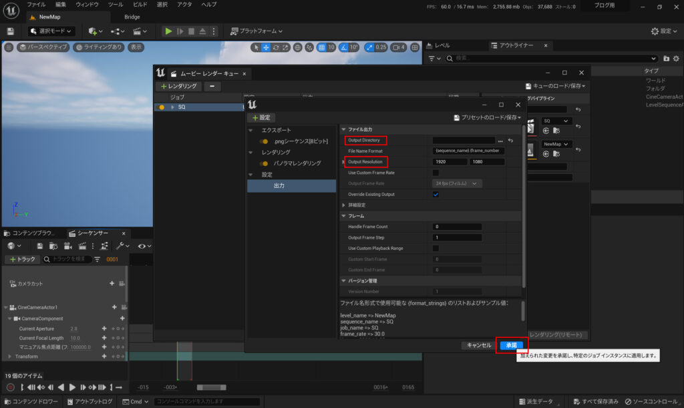Click the save level floppy icon
Screen dimensions: 684x408
[x=10, y=31]
